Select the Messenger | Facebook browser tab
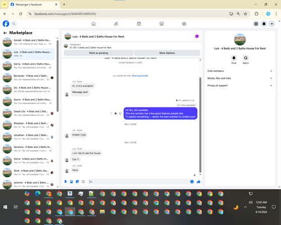281x225 pixels. click(x=34, y=4)
